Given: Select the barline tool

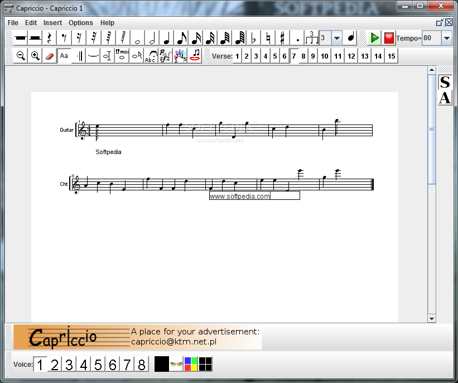Looking at the screenshot, I should [x=79, y=55].
